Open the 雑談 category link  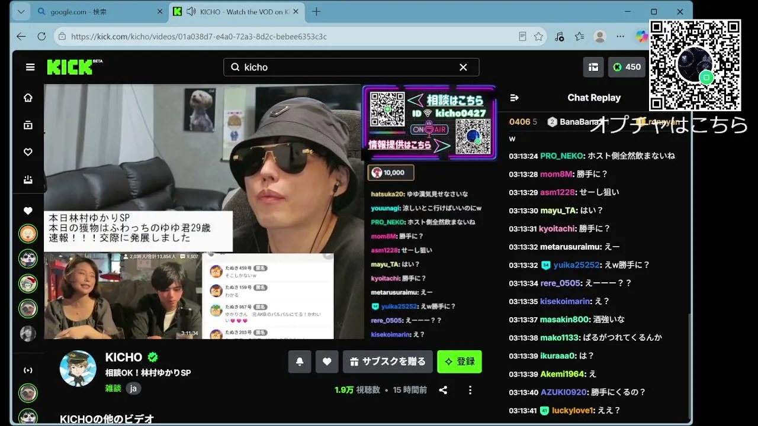[113, 388]
